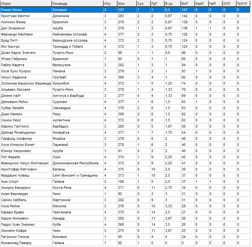Sort table by the Игрок column header
The image size is (252, 247).
(x=26, y=3)
